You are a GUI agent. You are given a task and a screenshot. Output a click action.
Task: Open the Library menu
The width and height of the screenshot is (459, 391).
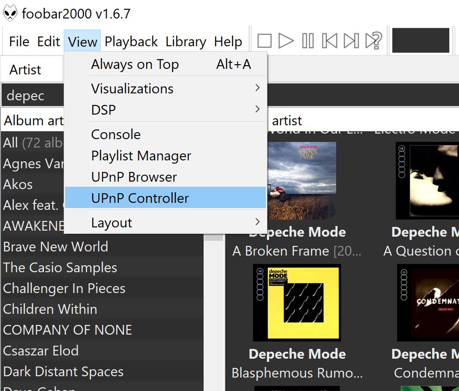(x=186, y=41)
